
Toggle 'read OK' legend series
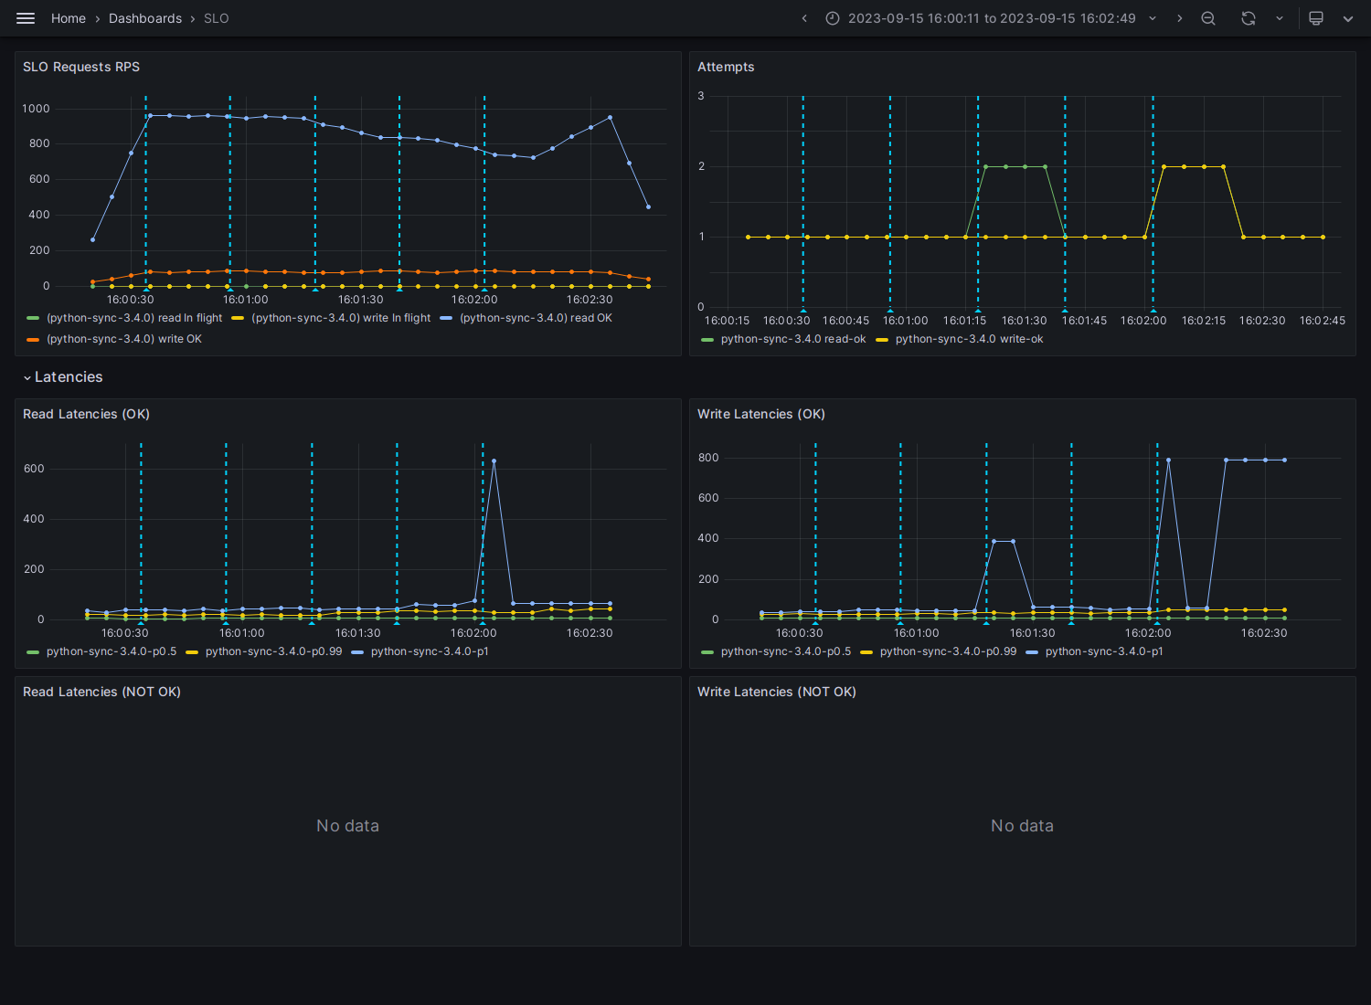pyautogui.click(x=536, y=318)
